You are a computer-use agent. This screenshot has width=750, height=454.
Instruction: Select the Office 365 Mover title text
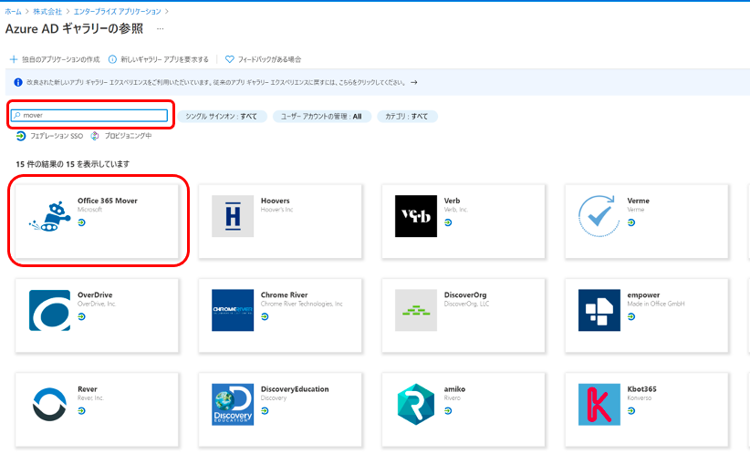(108, 201)
